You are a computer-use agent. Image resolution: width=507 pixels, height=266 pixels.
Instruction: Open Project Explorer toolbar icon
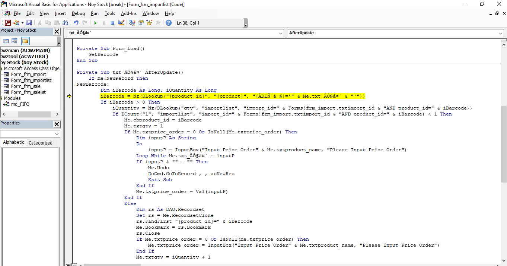coord(132,23)
